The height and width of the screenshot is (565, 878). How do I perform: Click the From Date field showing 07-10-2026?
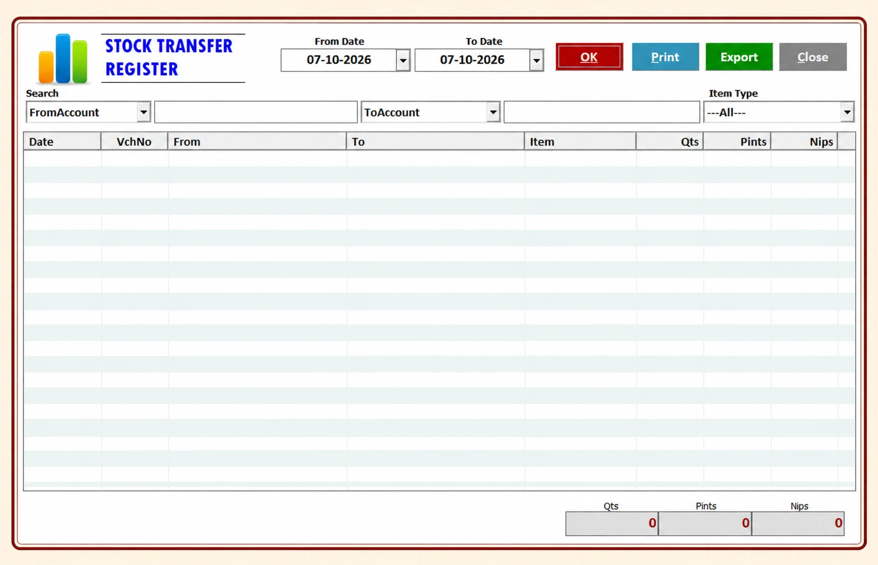pos(339,60)
